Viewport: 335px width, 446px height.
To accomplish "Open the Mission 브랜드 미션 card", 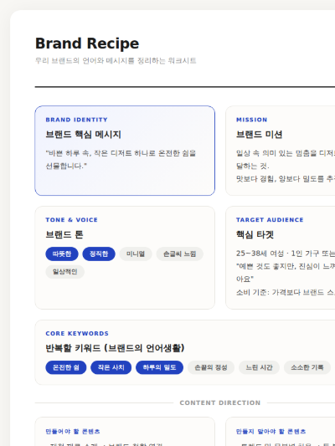I will tap(281, 151).
